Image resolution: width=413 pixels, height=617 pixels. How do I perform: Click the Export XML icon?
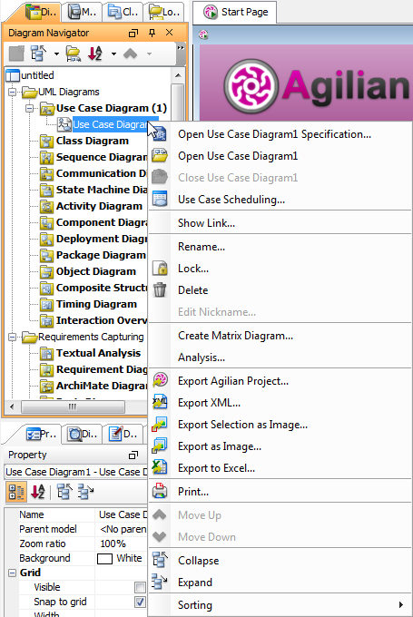coord(160,402)
